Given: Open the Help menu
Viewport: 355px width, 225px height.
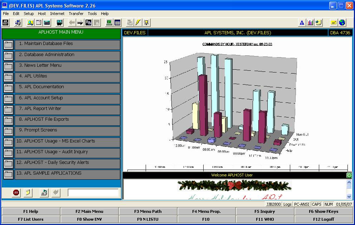Looking at the screenshot, I should tap(104, 14).
